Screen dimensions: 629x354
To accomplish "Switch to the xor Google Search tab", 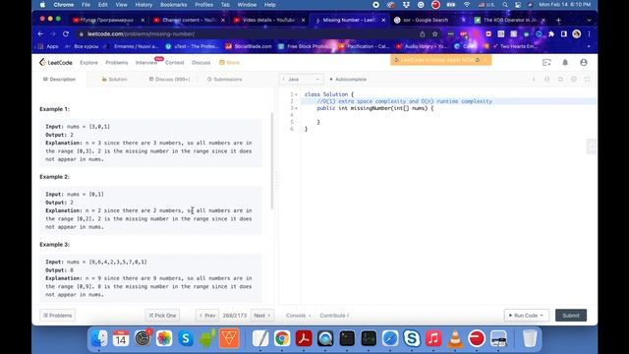I will pos(426,20).
